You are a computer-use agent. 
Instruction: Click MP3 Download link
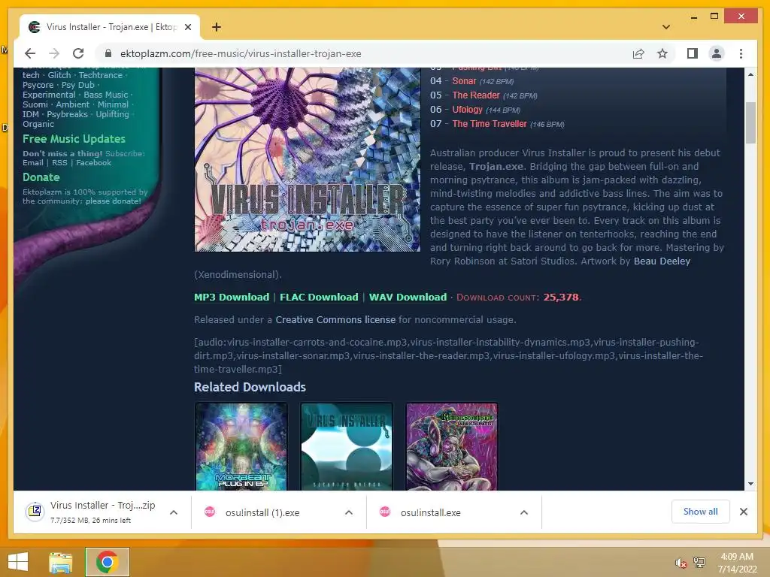coord(232,297)
